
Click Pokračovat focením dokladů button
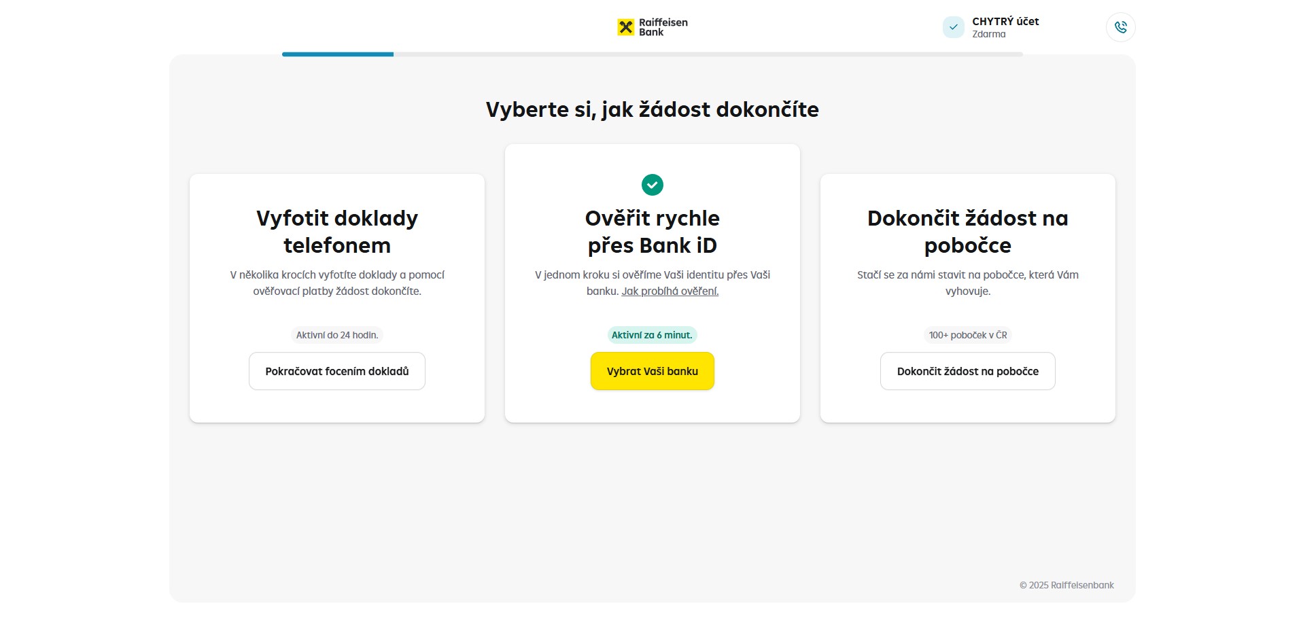click(337, 371)
